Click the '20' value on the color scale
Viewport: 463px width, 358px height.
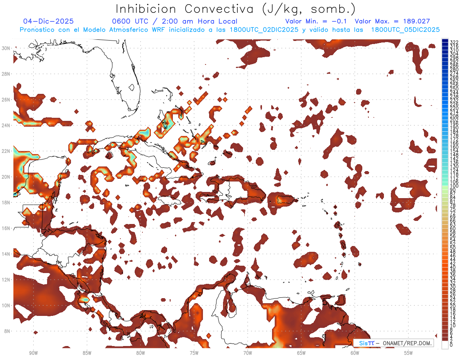[x=453, y=306]
